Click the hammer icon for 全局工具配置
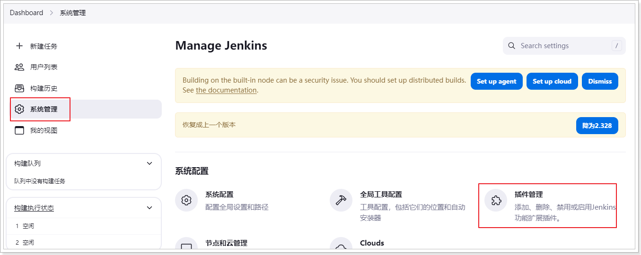The height and width of the screenshot is (255, 641). (x=341, y=200)
